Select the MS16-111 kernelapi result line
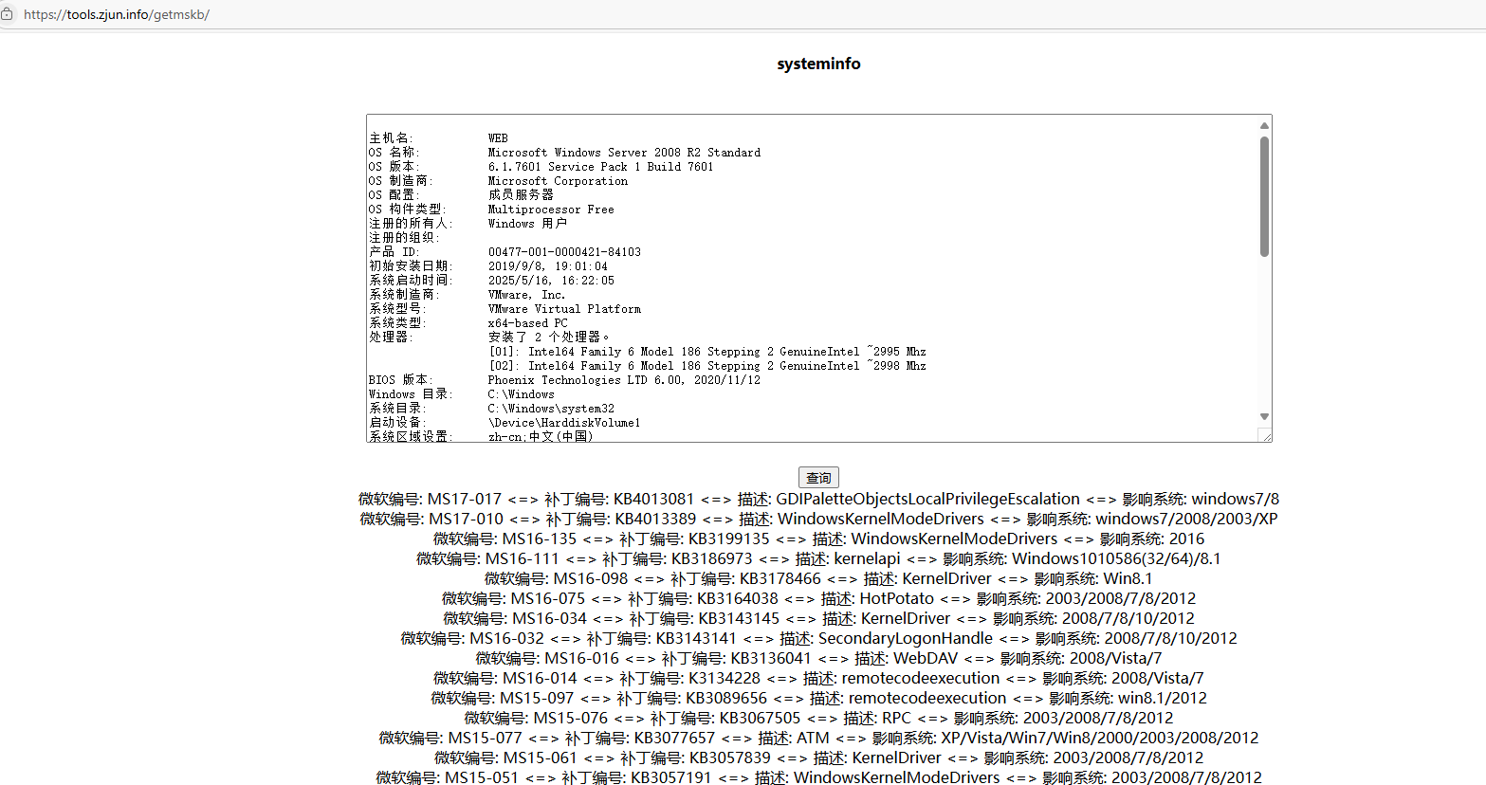Image resolution: width=1486 pixels, height=785 pixels. coord(817,558)
